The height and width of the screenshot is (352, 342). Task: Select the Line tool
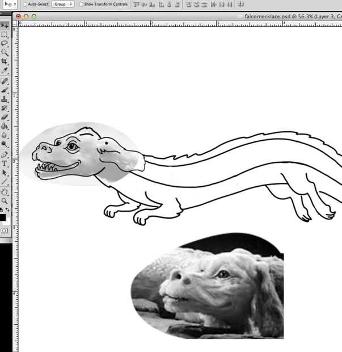tap(5, 182)
